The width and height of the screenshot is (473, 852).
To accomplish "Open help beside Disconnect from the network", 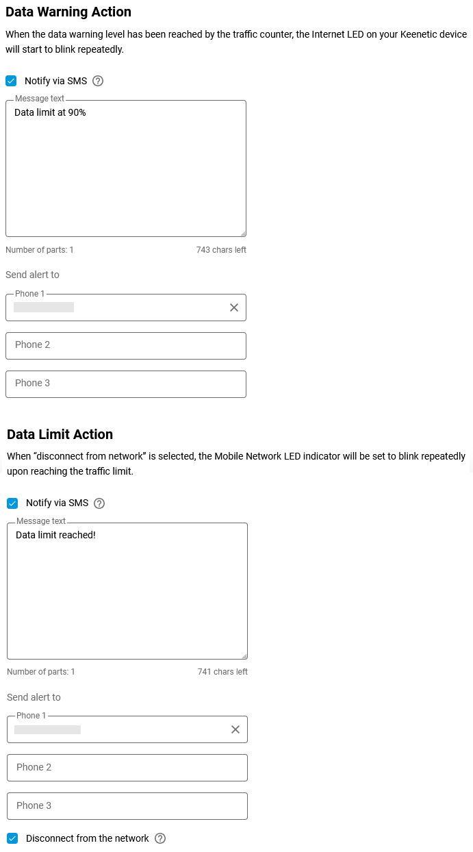I will [159, 838].
